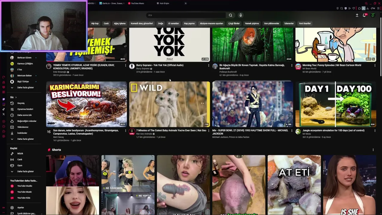Open the Nat Geo Animals channel link
This screenshot has width=382, height=215.
coord(144,134)
